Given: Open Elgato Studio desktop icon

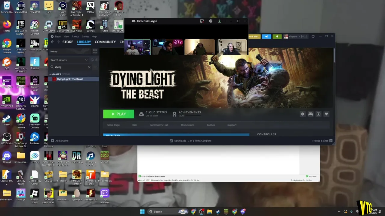Looking at the screenshot, I should [63, 9].
